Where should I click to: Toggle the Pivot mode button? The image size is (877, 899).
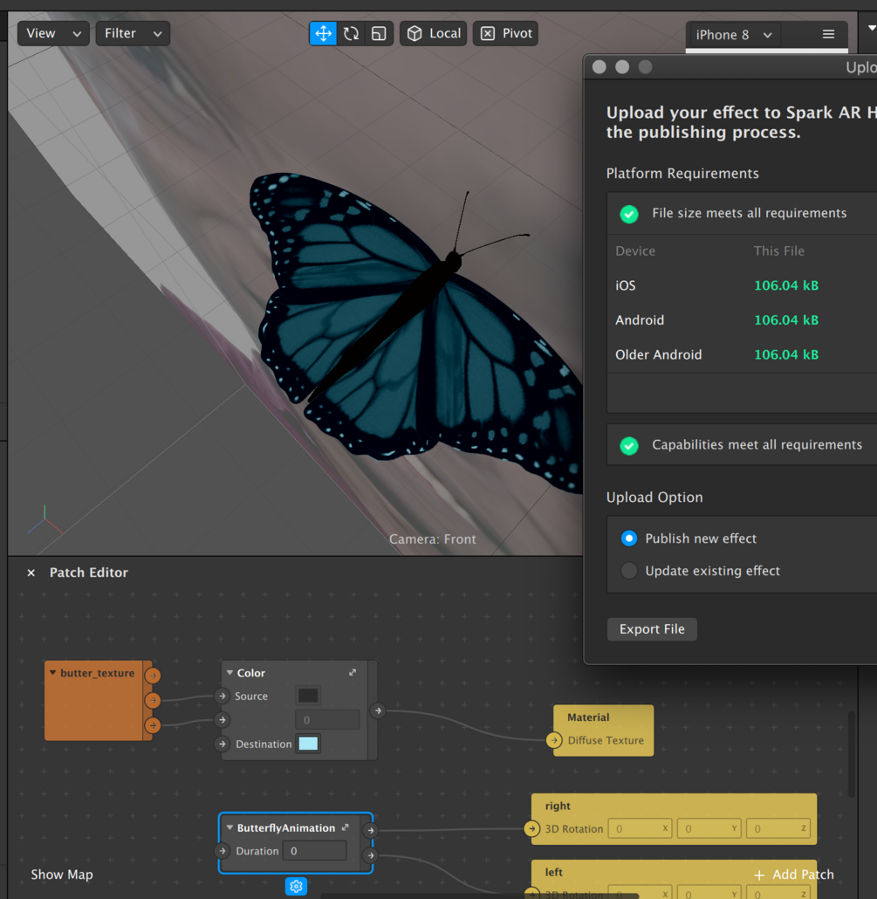coord(505,33)
